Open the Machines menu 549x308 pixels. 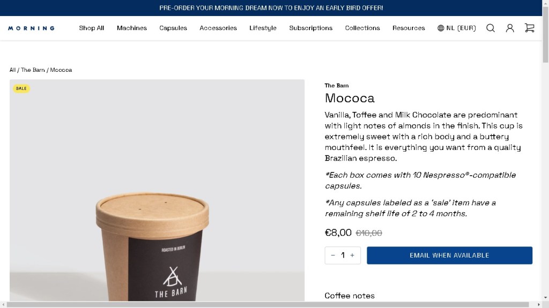pos(132,28)
